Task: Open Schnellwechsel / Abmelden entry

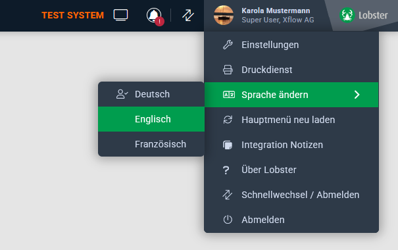Action: click(291, 195)
